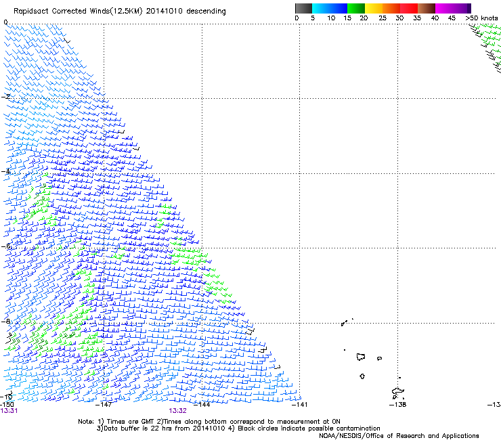Click the purple 13:32 time stamp
The height and width of the screenshot is (440, 501).
click(x=177, y=411)
